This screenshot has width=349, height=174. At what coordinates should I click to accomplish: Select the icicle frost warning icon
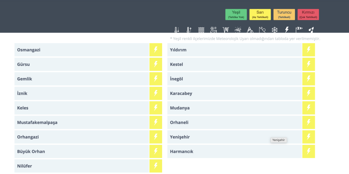226,30
